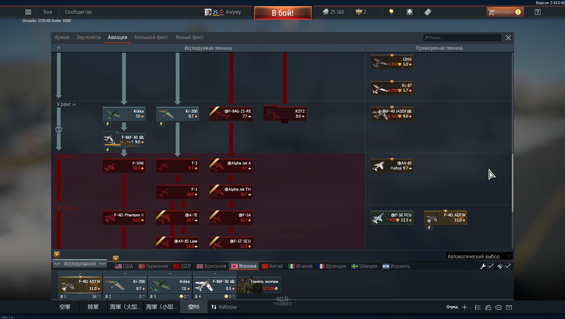The image size is (565, 319).
Task: Select premium F-4EJ ADTW in tree
Action: click(x=445, y=218)
